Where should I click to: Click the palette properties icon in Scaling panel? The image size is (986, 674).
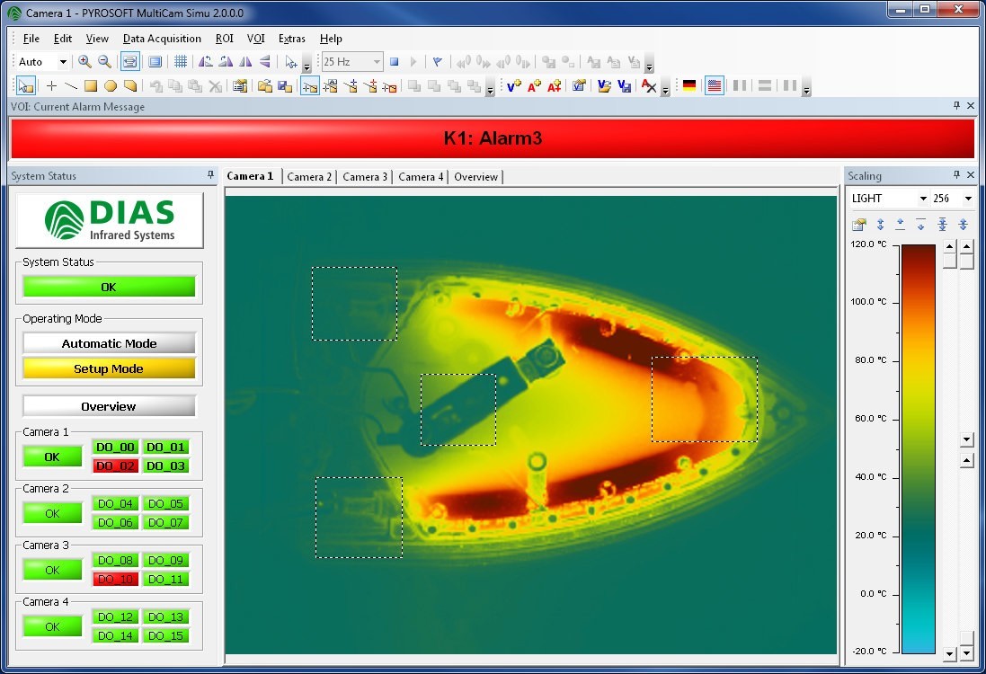pos(859,225)
